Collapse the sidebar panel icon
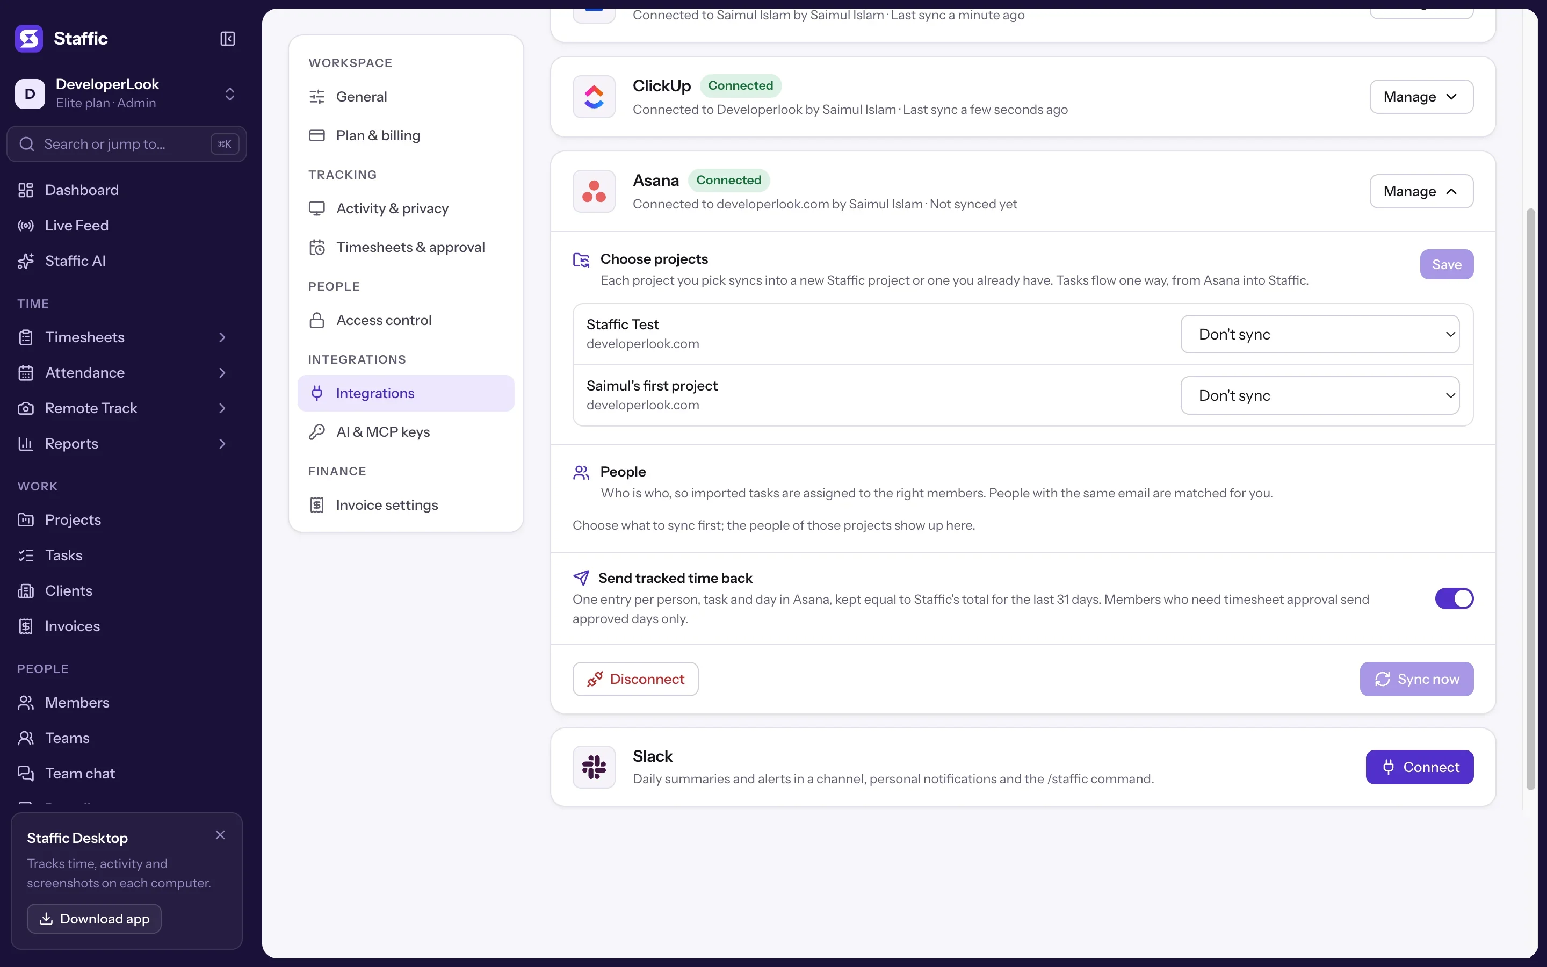This screenshot has height=967, width=1547. point(228,39)
